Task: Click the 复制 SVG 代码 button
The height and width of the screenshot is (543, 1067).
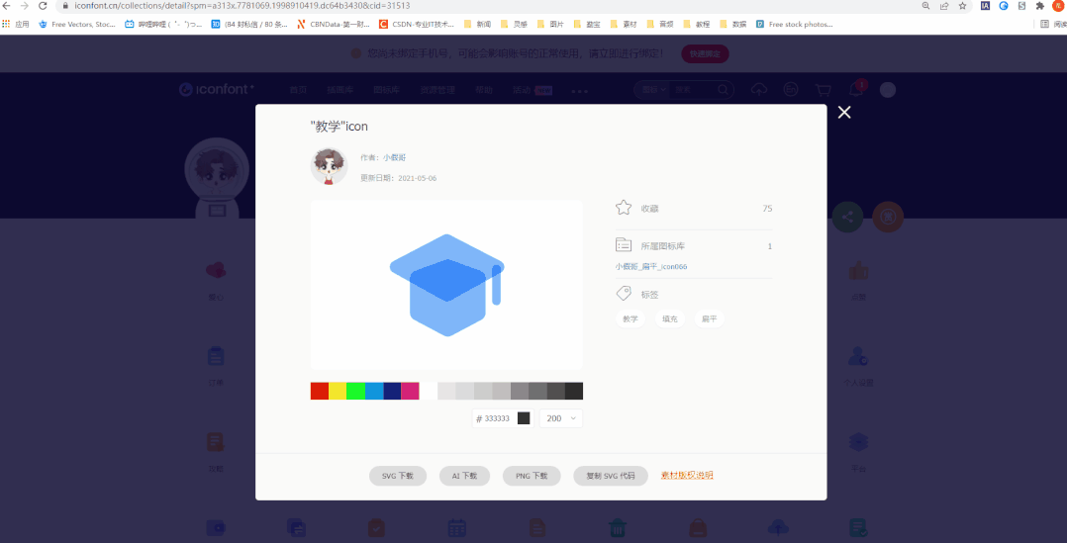Action: point(611,476)
